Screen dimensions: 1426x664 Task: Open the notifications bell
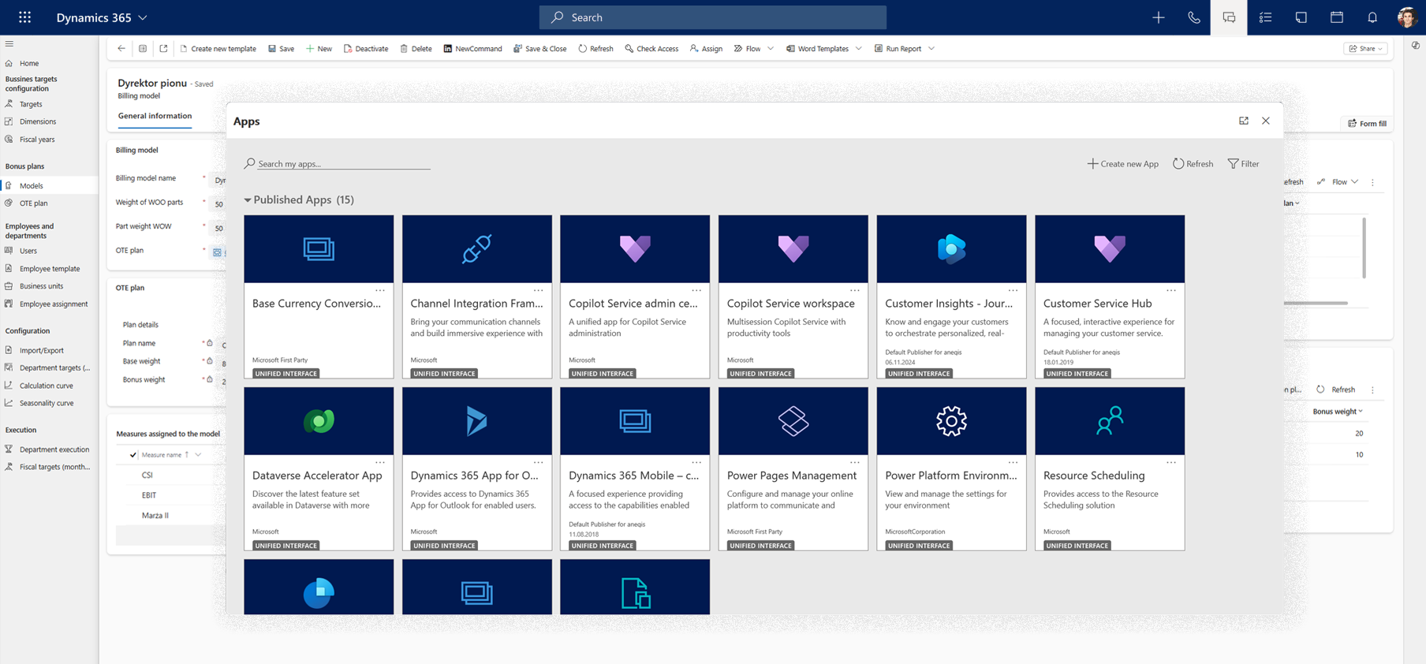(x=1372, y=17)
